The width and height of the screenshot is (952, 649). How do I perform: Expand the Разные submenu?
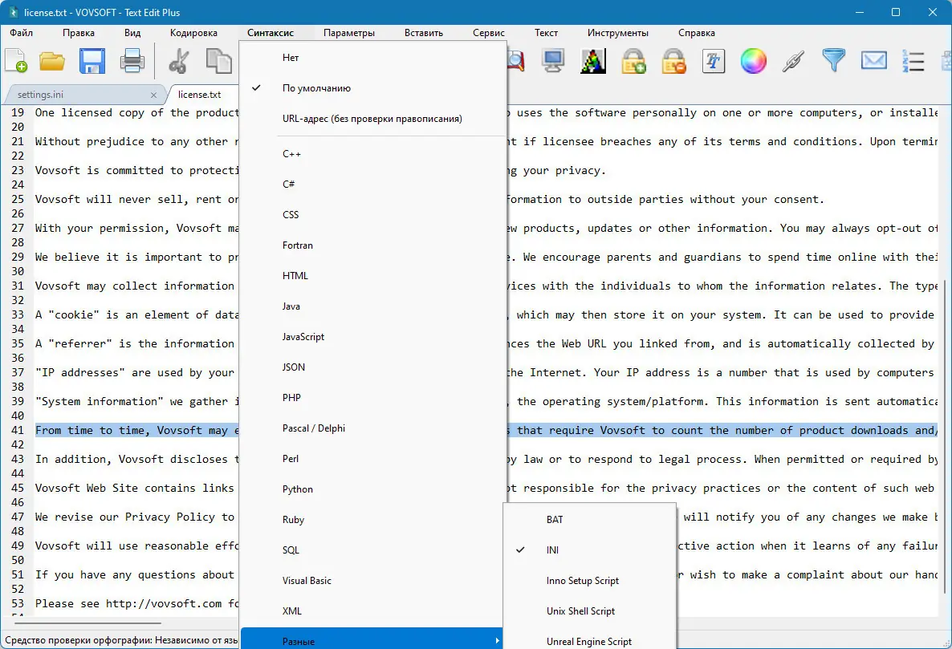(x=372, y=638)
